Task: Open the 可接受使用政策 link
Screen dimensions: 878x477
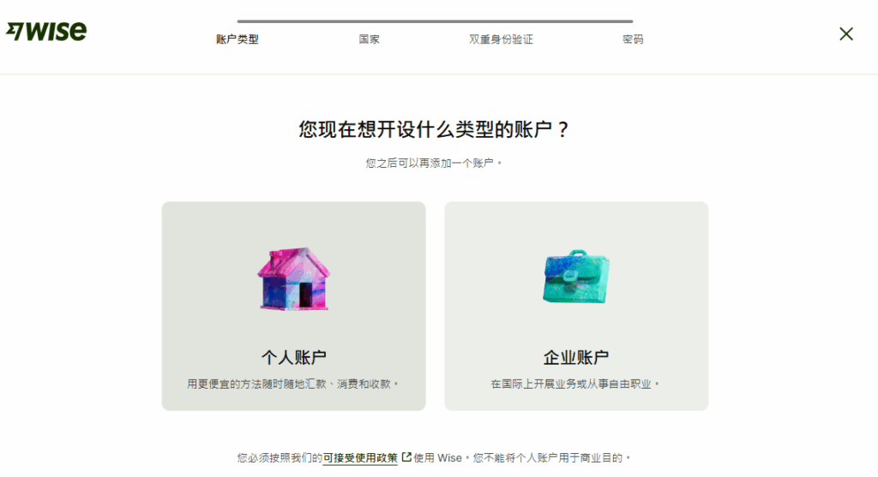Action: [360, 457]
